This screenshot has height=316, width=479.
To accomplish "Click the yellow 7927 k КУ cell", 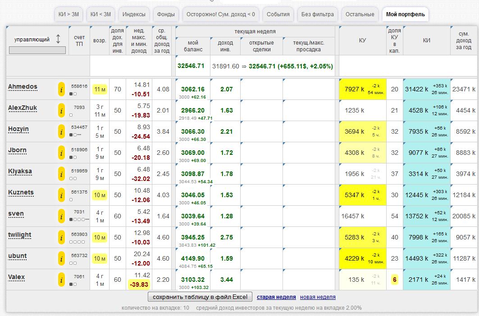I will pos(363,89).
